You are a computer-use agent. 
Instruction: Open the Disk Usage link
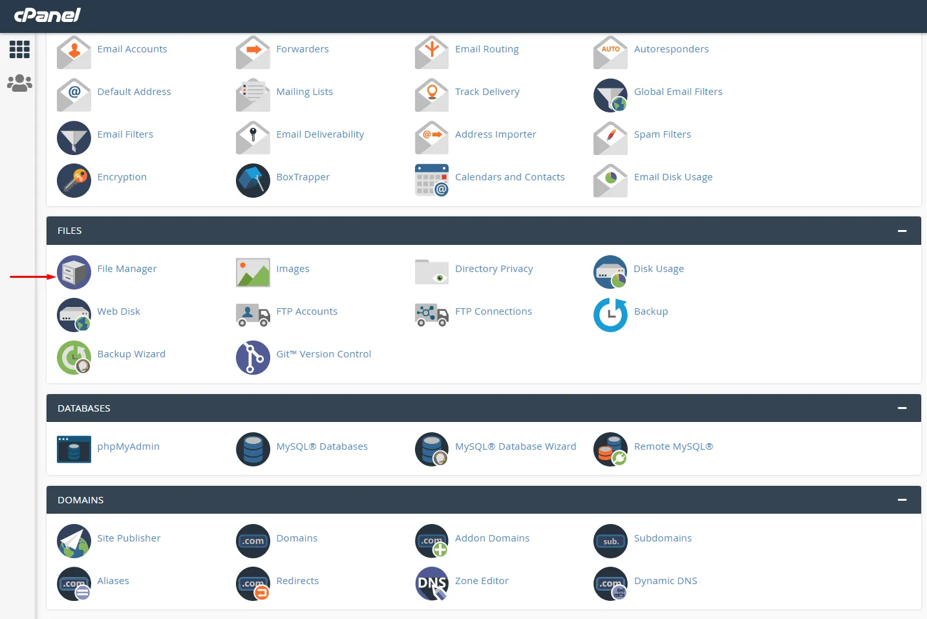click(658, 269)
